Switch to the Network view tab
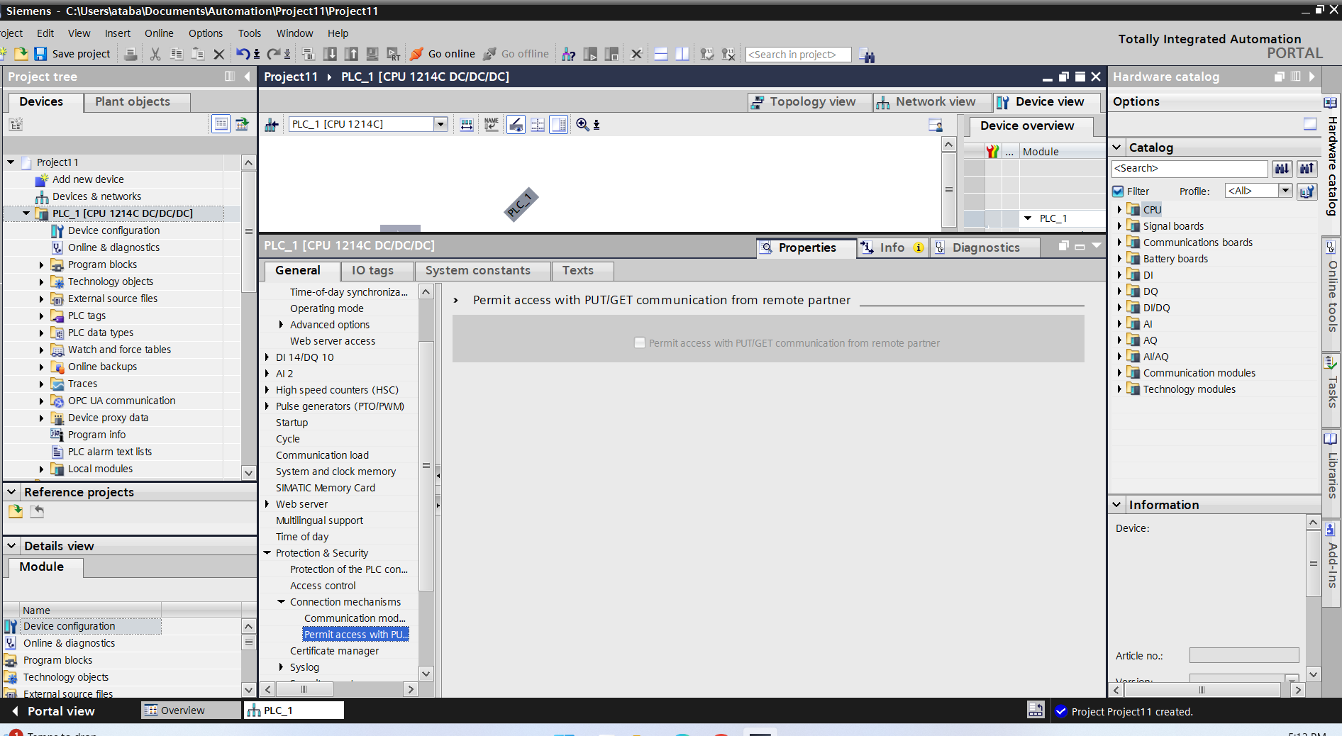 pyautogui.click(x=932, y=102)
